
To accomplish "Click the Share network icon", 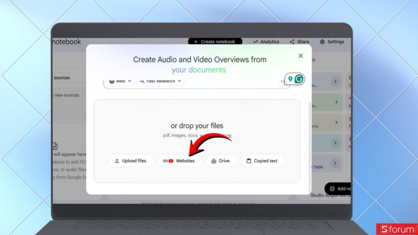I will tap(292, 41).
